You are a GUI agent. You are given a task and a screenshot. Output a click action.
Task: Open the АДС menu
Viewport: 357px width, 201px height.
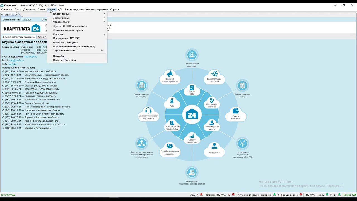[x=60, y=9]
